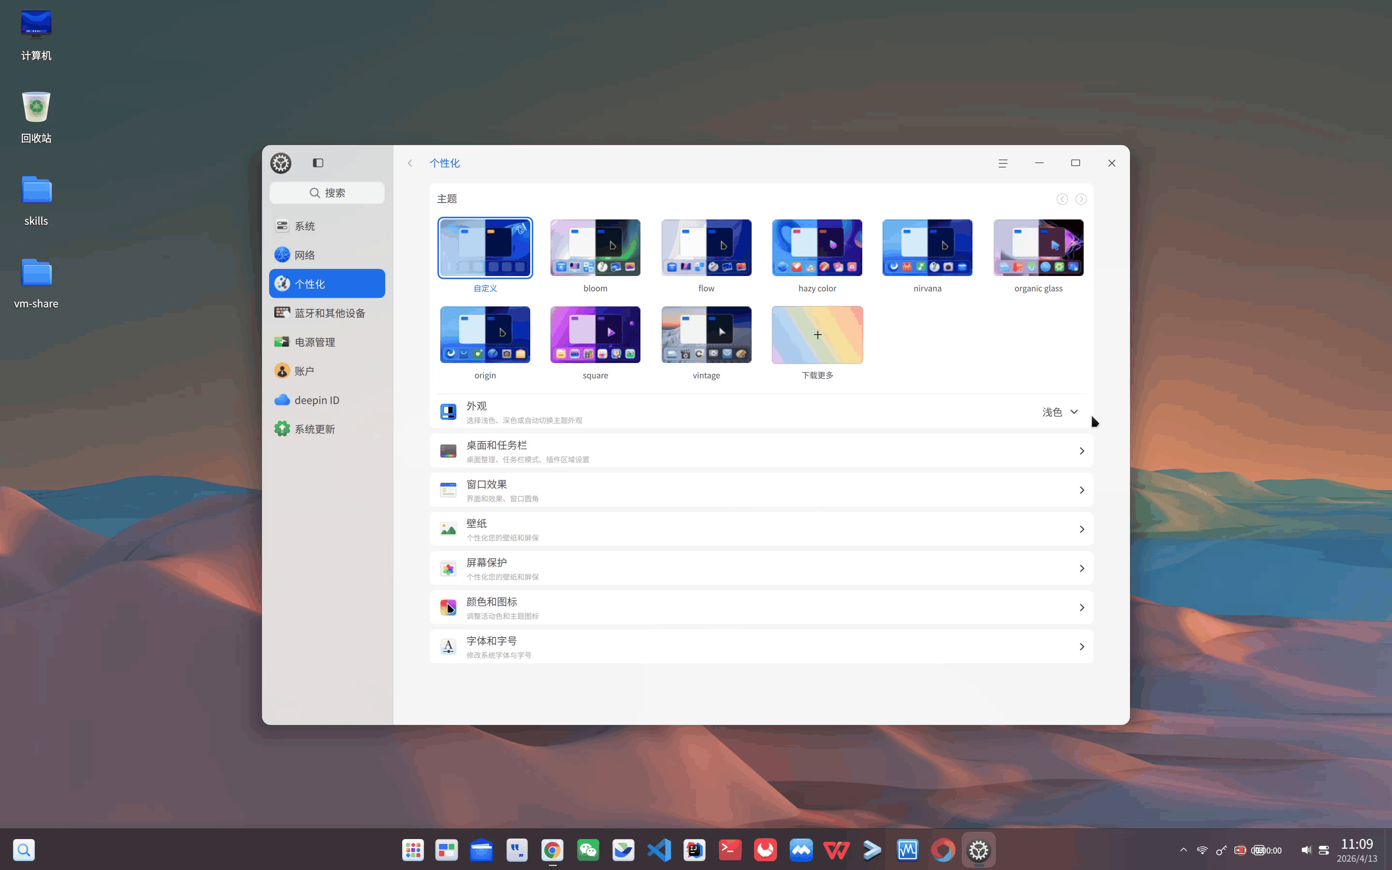Launch Visual Studio Code from taskbar
Image resolution: width=1392 pixels, height=870 pixels.
tap(659, 850)
